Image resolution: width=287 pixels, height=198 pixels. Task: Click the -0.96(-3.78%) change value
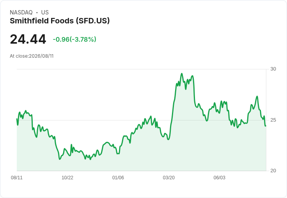pos(74,39)
